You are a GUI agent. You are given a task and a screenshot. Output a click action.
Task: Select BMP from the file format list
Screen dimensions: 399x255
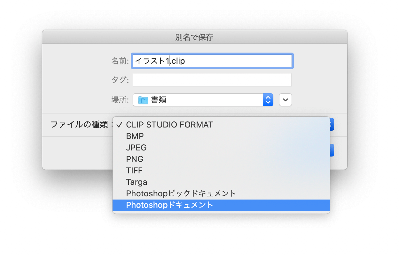coord(134,136)
